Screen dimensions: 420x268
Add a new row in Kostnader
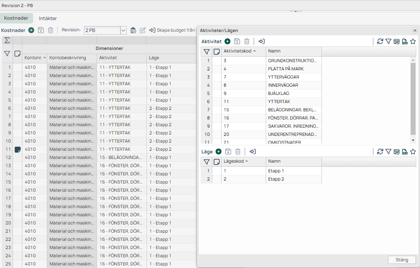(31, 31)
